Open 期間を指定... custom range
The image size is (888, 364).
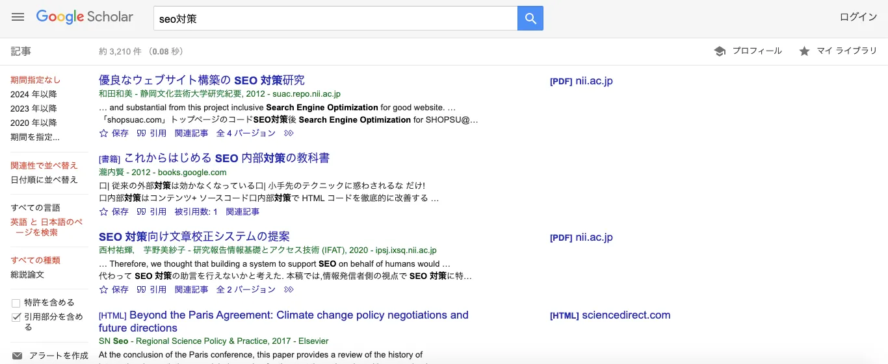35,137
